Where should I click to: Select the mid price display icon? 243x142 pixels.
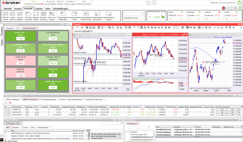[194, 27]
